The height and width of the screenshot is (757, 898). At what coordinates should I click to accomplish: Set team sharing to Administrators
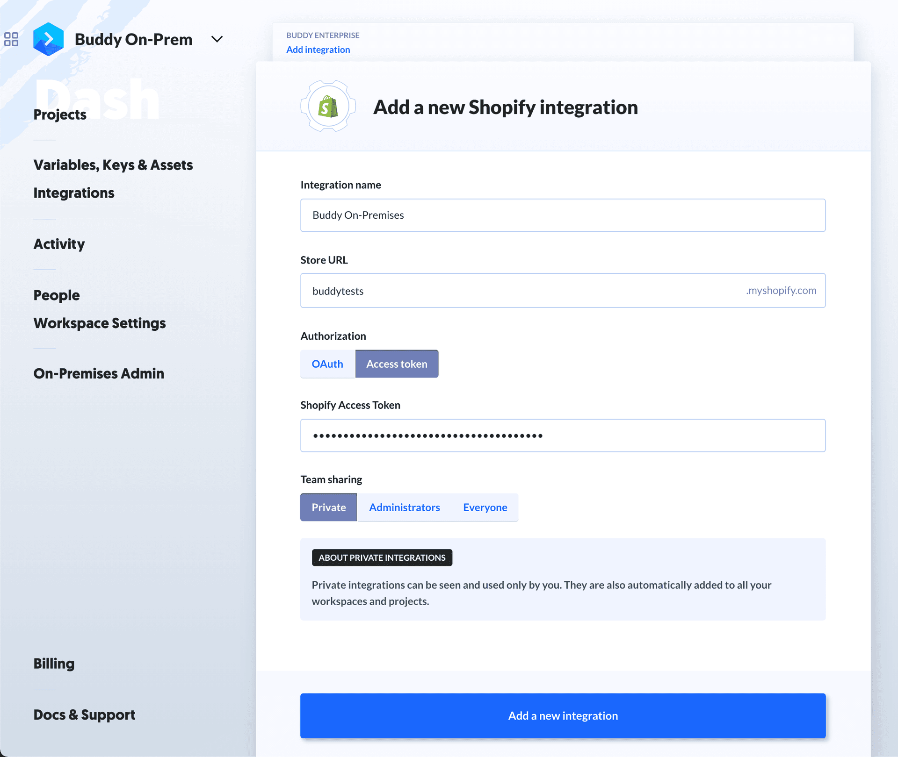(x=405, y=507)
